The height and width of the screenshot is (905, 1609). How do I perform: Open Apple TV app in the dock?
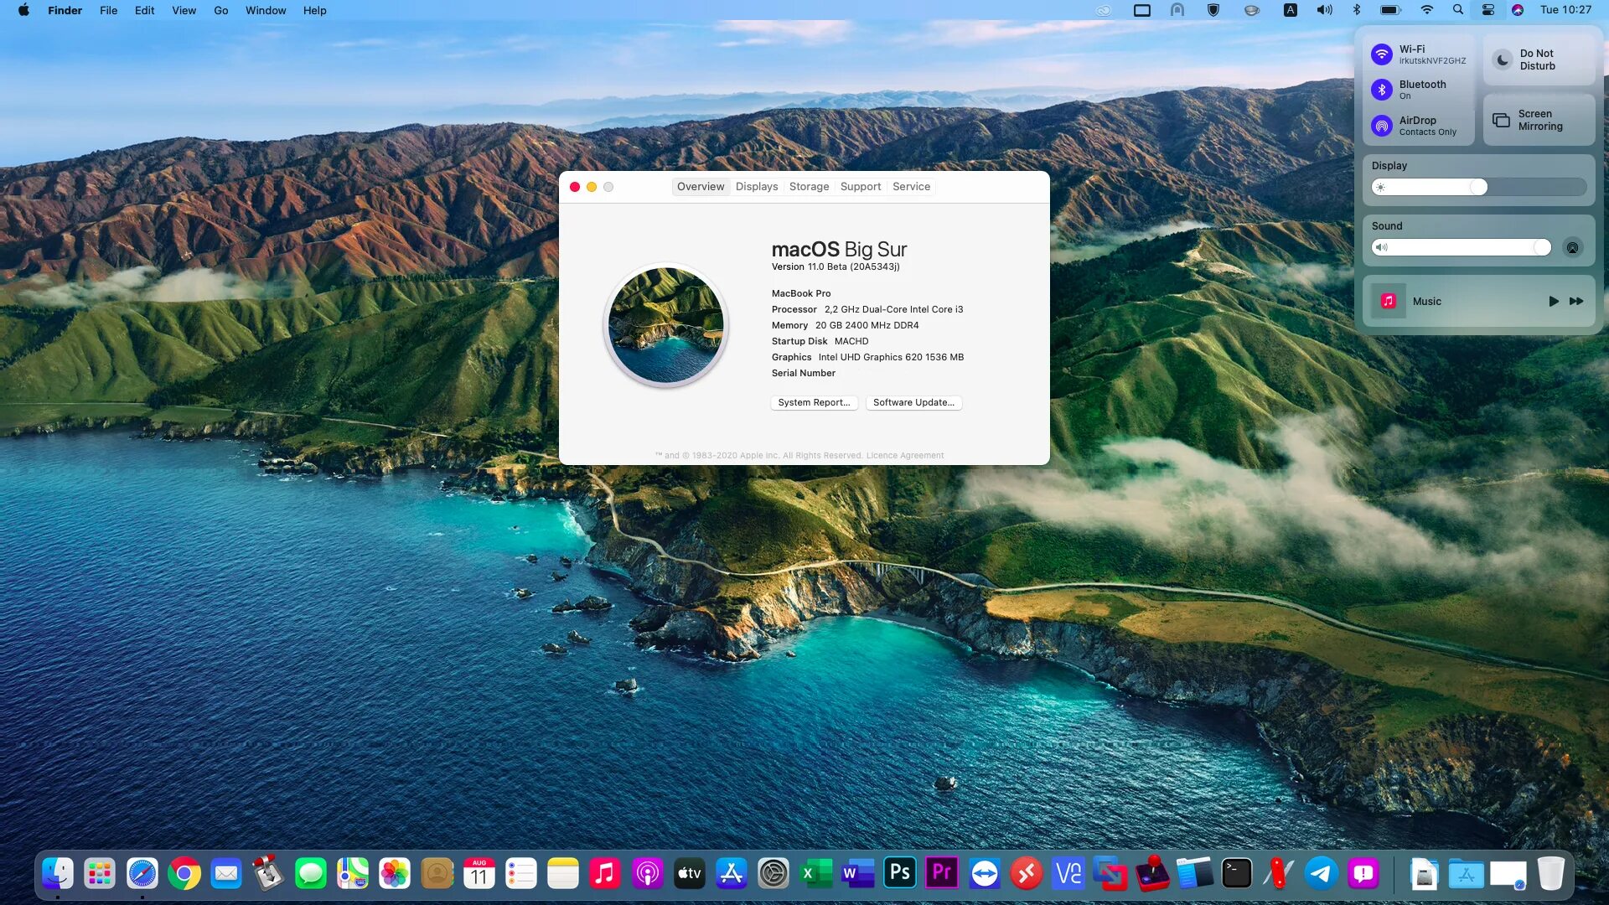pos(690,874)
